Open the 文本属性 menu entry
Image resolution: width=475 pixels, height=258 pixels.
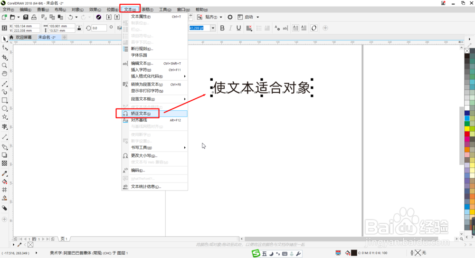tap(154, 16)
